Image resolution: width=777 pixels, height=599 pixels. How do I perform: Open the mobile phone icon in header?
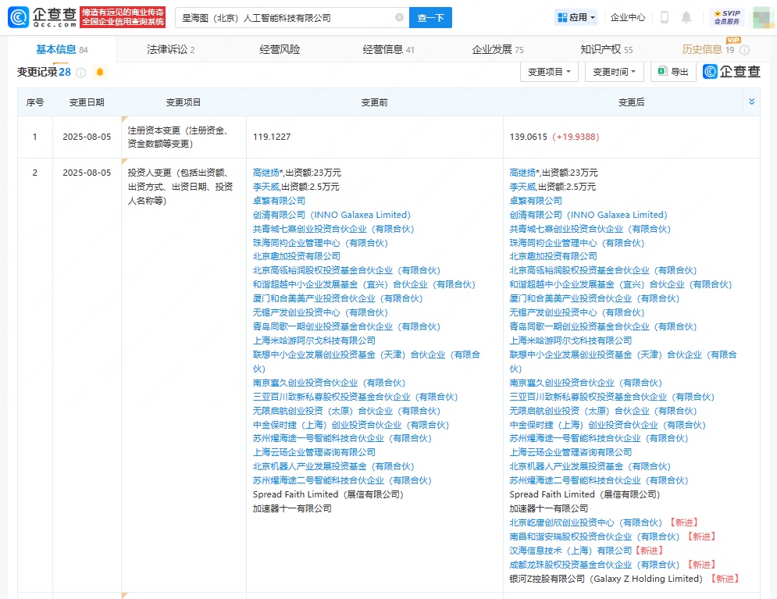coord(665,17)
